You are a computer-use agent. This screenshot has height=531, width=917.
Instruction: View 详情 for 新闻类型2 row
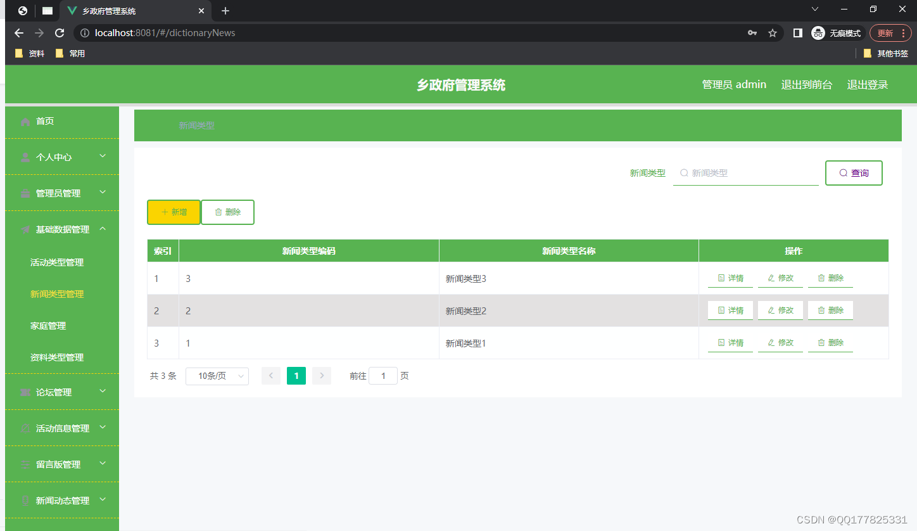pos(730,310)
